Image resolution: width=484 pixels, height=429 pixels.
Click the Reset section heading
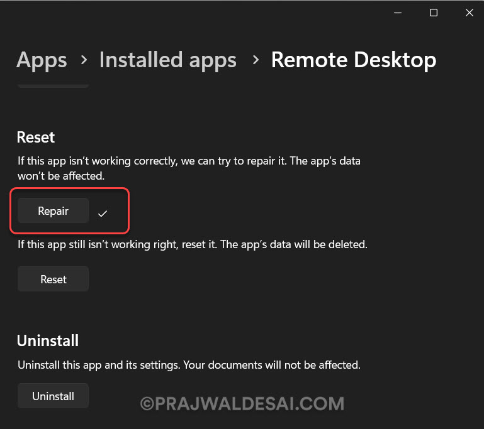(x=36, y=137)
